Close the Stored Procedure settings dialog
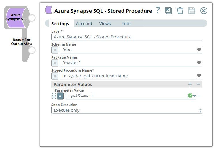214x149 pixels. point(204,10)
